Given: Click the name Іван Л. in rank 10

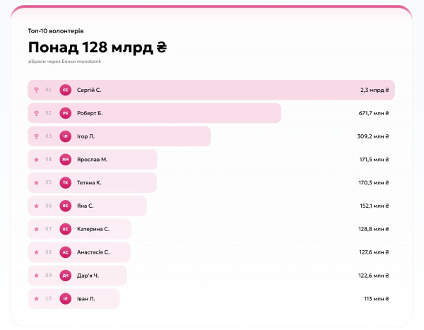Looking at the screenshot, I should click(86, 299).
